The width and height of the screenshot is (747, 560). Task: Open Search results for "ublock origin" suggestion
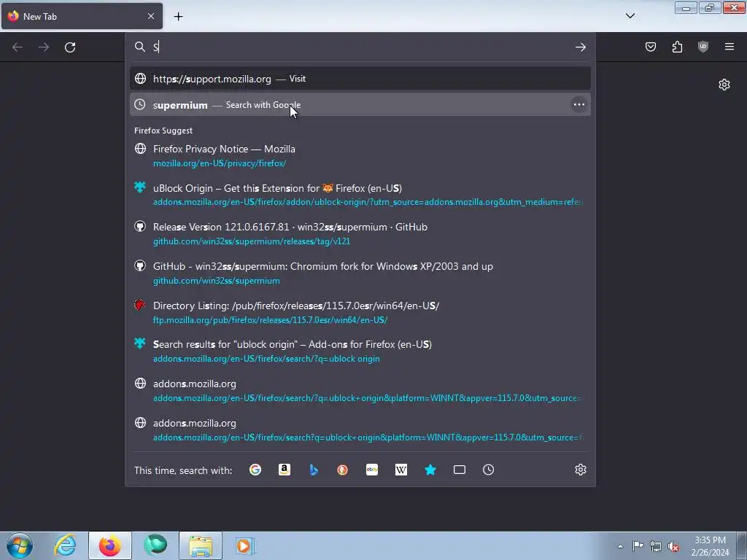pyautogui.click(x=360, y=351)
